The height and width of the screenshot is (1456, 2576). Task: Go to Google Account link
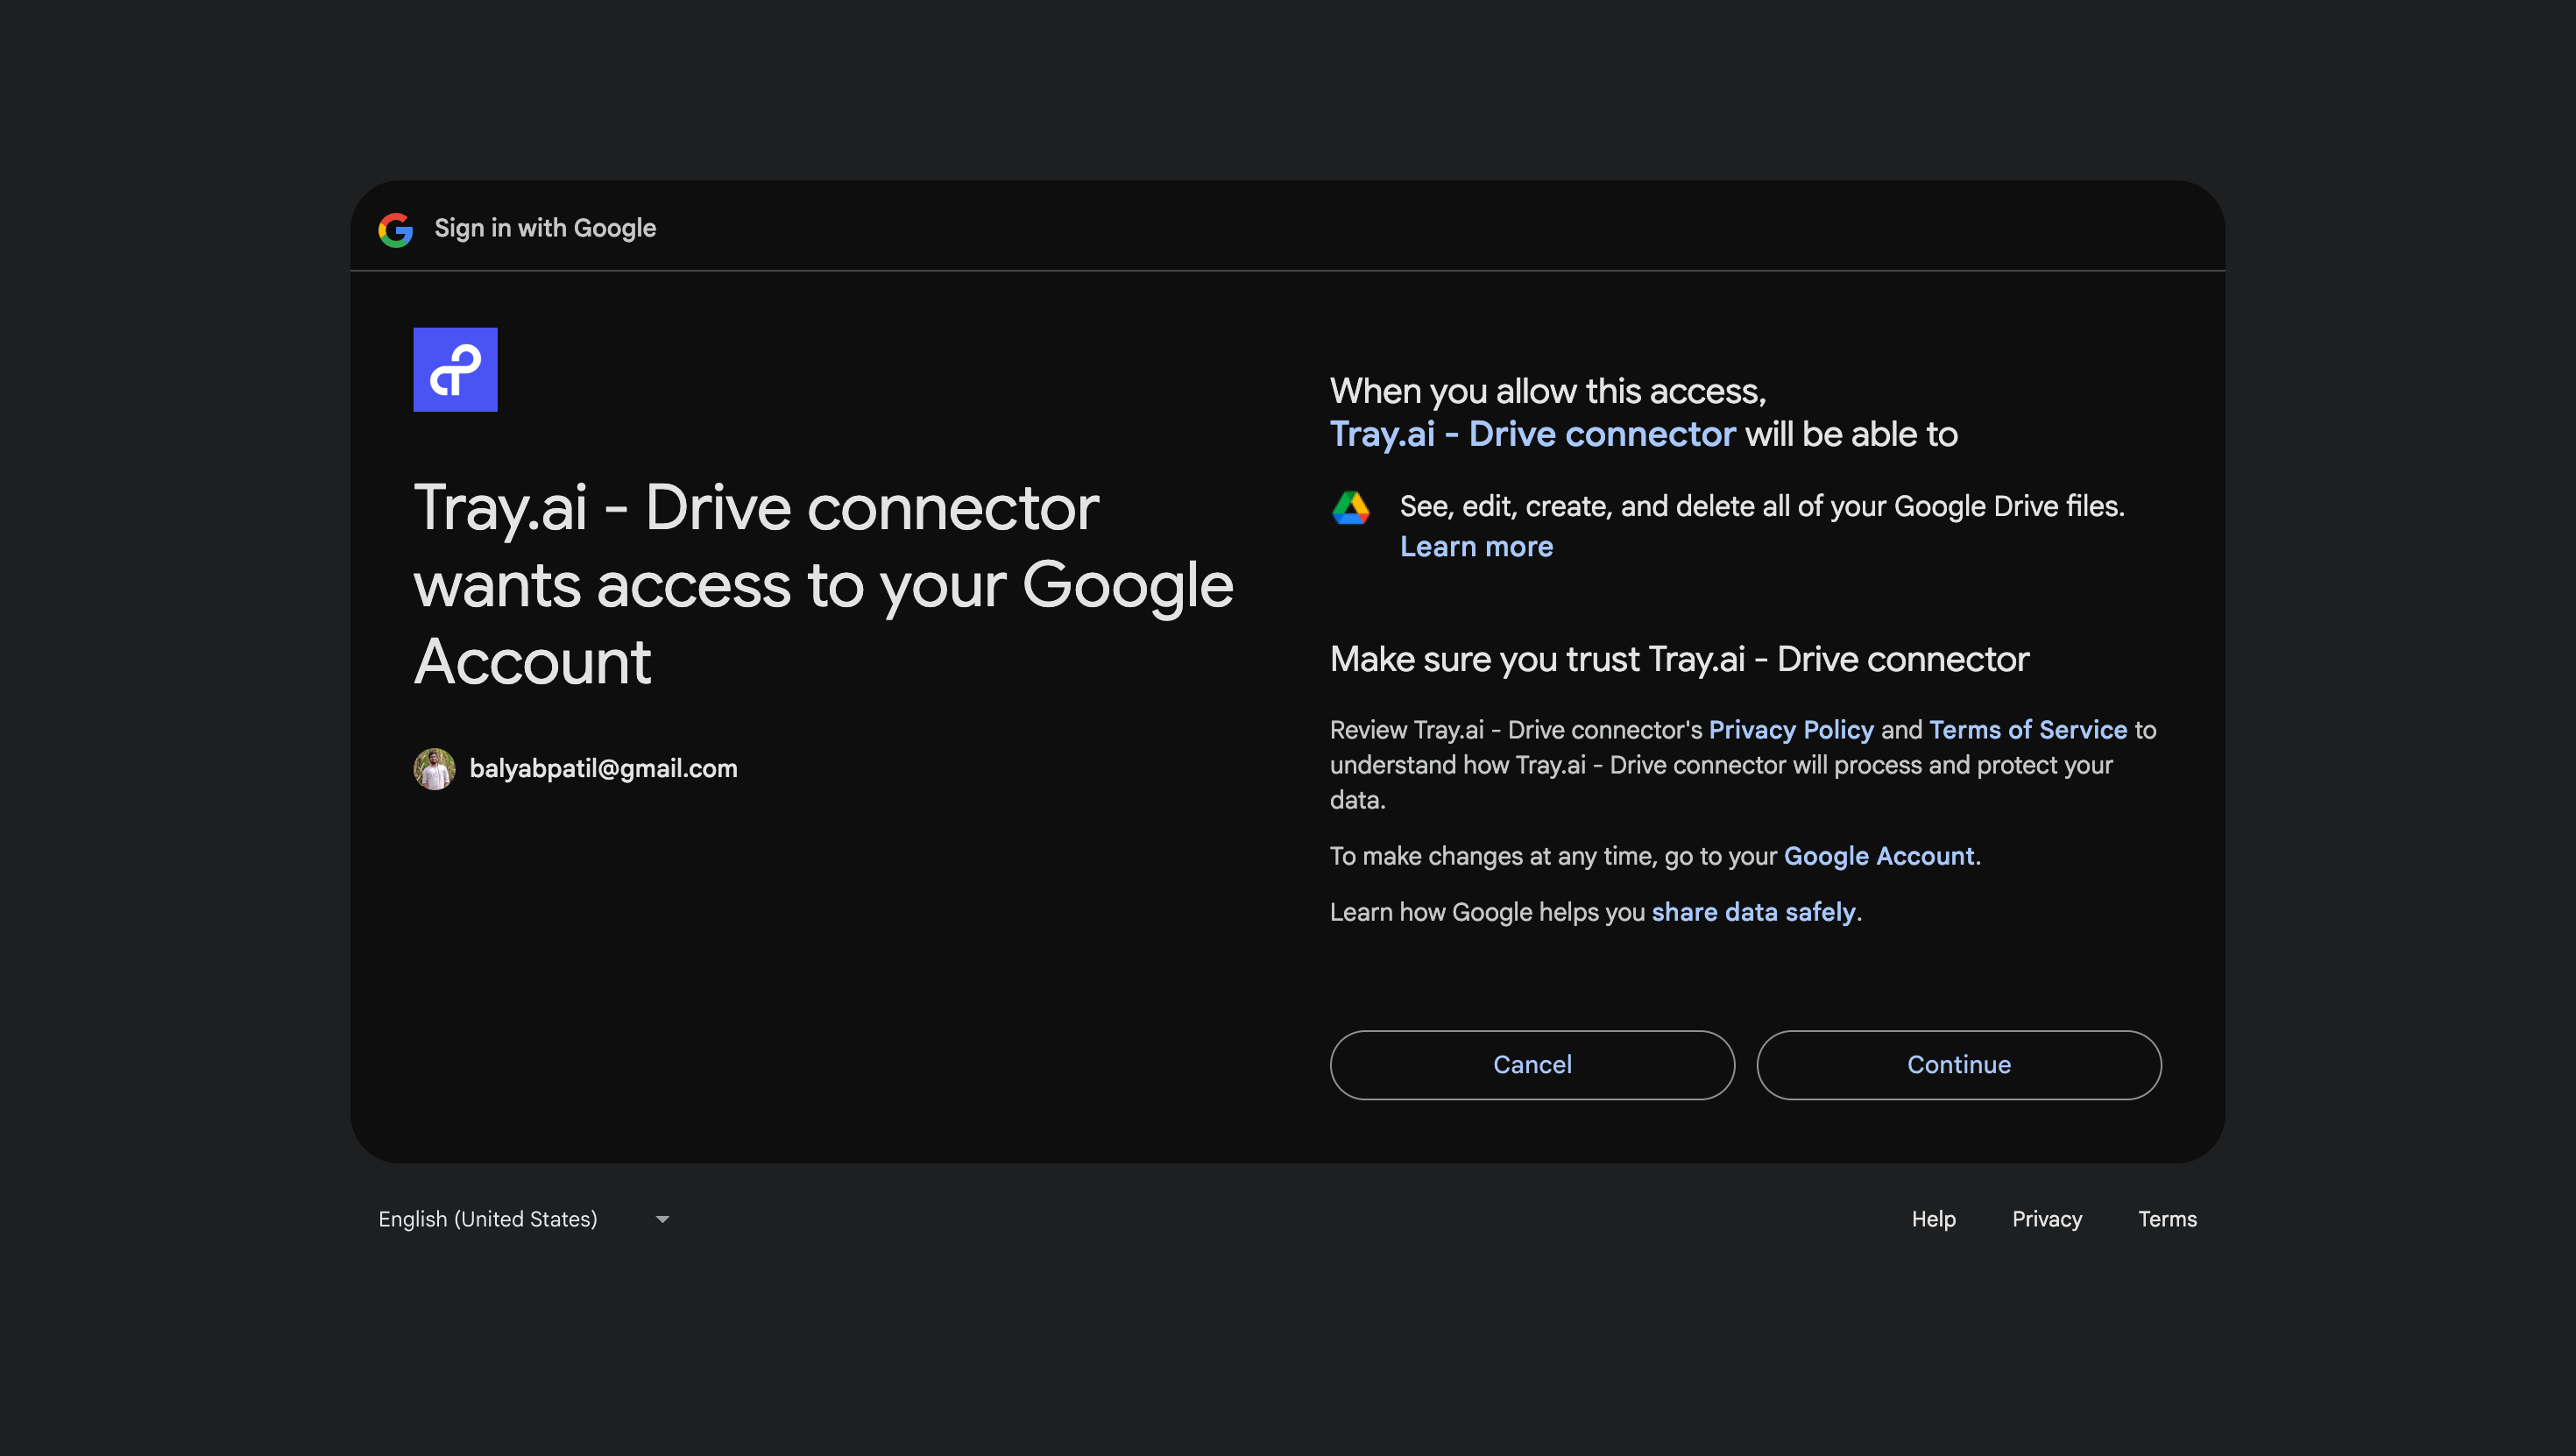coord(1878,856)
